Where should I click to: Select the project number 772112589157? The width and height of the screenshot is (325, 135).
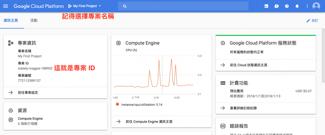(x=29, y=81)
